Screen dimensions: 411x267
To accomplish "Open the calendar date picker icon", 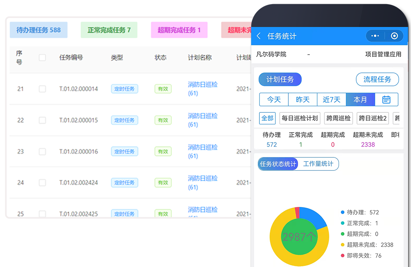I will click(387, 99).
